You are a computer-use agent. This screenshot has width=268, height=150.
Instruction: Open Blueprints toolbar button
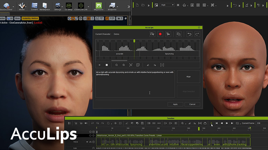point(112,6)
